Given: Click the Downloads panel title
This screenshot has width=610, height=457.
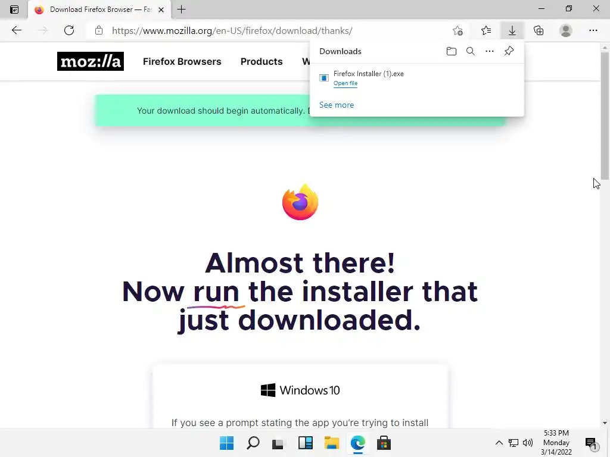Looking at the screenshot, I should 340,51.
